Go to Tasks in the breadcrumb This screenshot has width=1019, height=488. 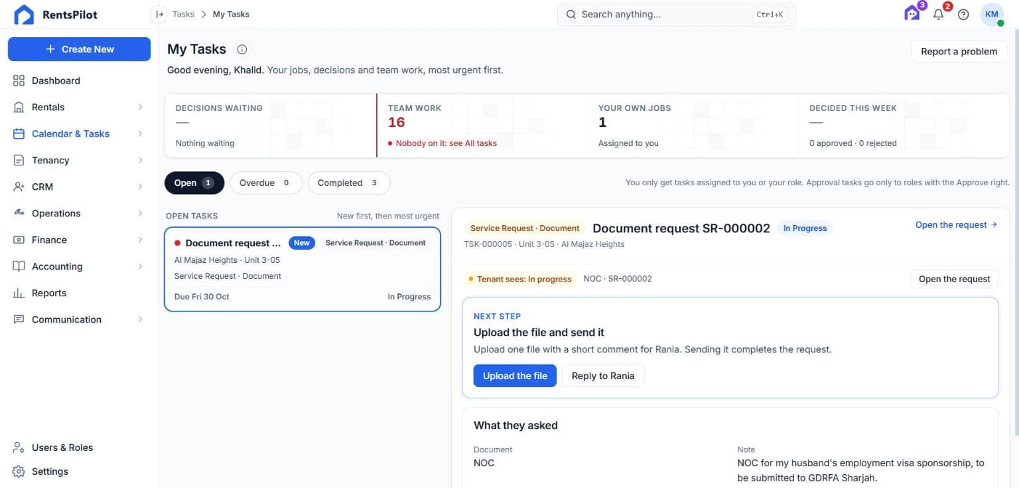point(183,14)
